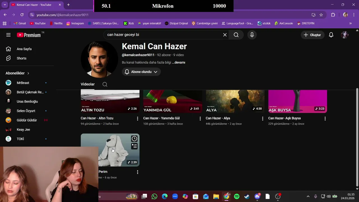359x202 pixels.
Task: Open MrBeast subscription
Action: point(27,83)
